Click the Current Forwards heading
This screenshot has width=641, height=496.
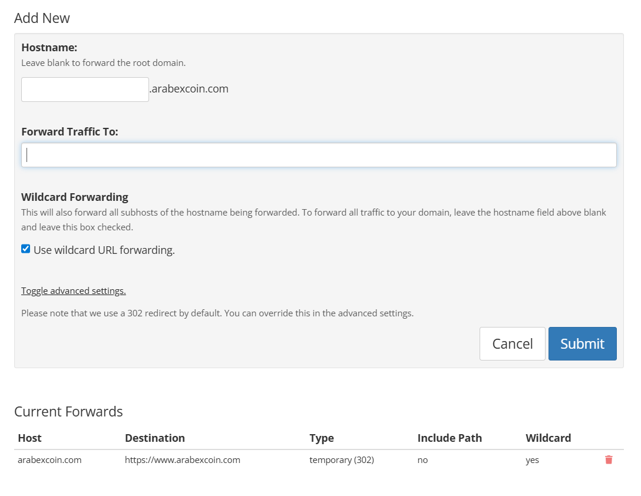coord(68,411)
